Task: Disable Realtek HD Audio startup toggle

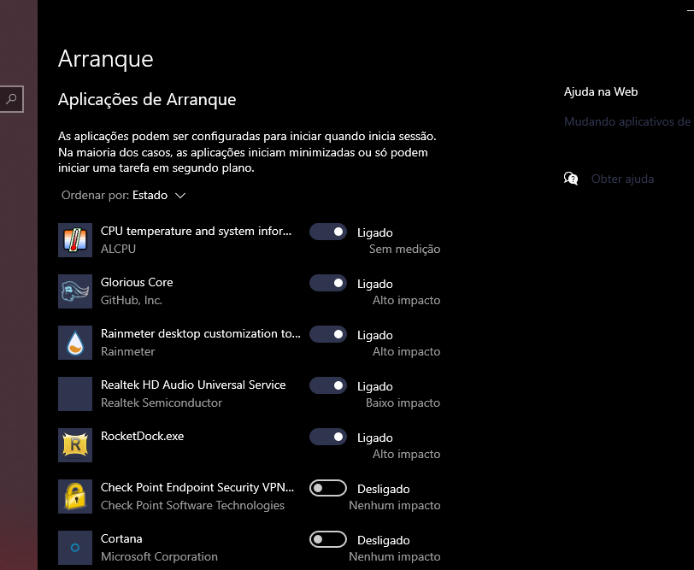Action: click(x=328, y=385)
